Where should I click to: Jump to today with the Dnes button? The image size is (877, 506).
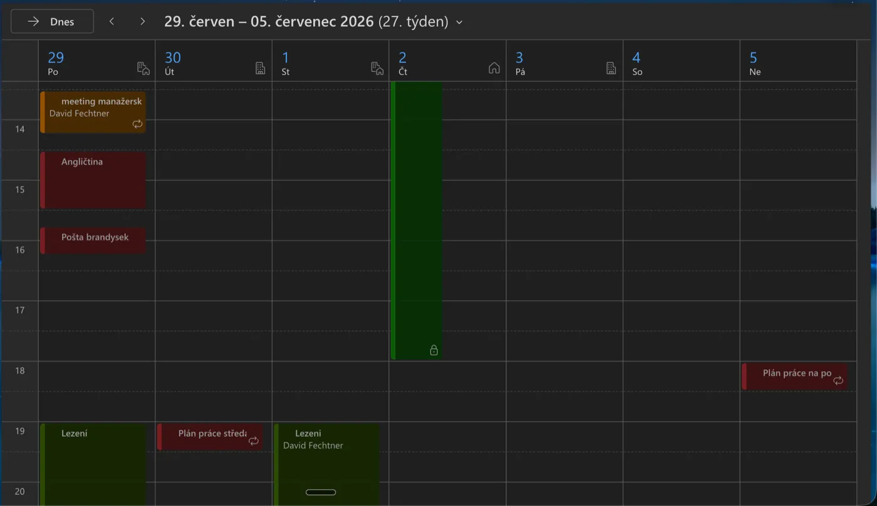[x=52, y=21]
